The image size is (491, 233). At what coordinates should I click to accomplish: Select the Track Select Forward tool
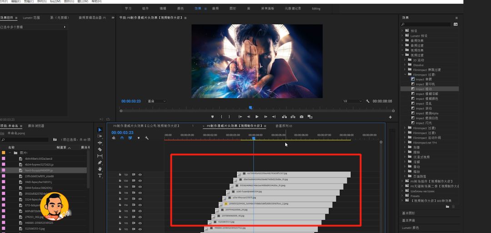(x=100, y=136)
